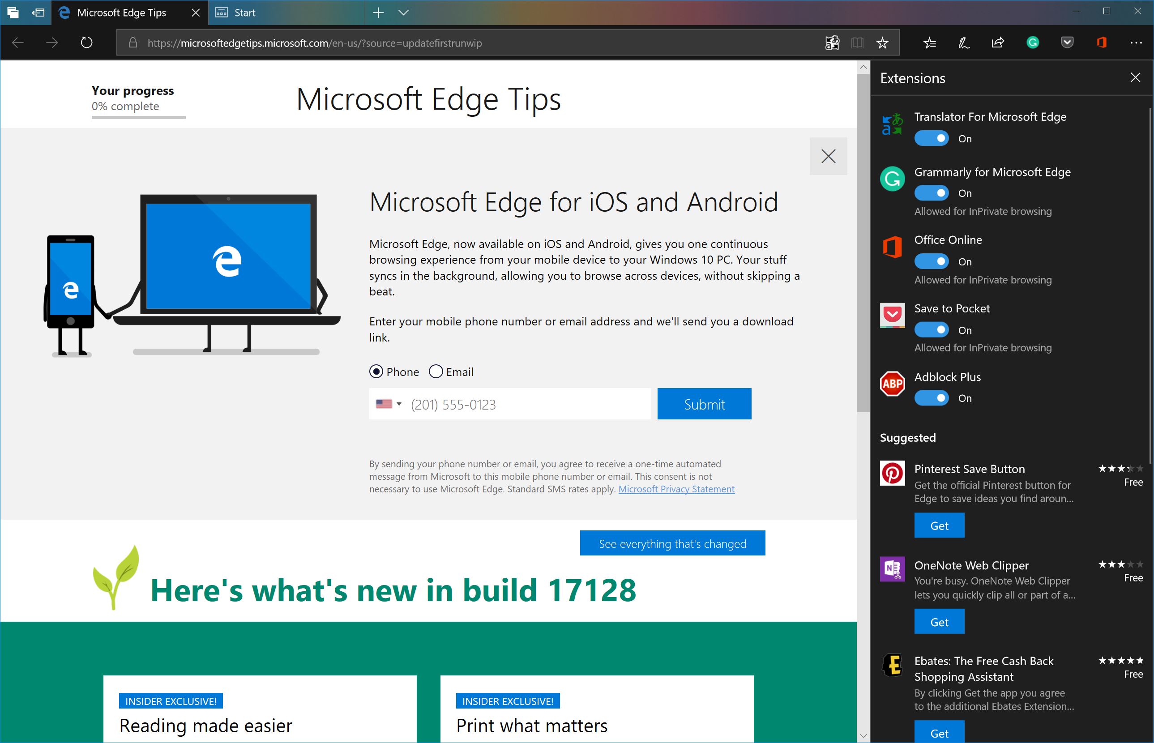Open Settings and more ellipsis menu

coord(1136,43)
